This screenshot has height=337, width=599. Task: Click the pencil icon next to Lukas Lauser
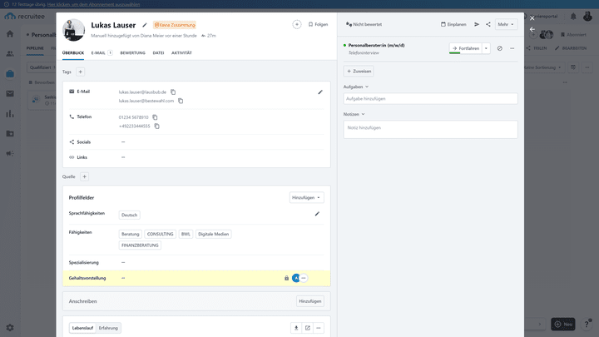tap(145, 25)
